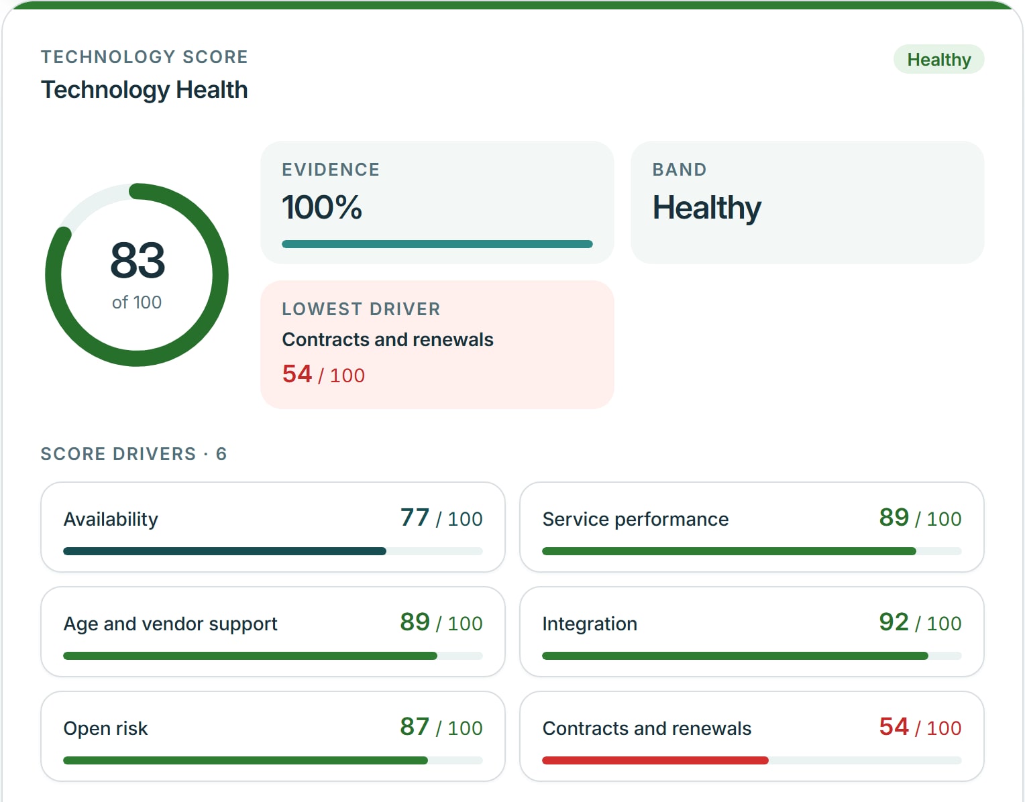The image size is (1025, 802).
Task: Open the Availability driver card
Action: (273, 527)
